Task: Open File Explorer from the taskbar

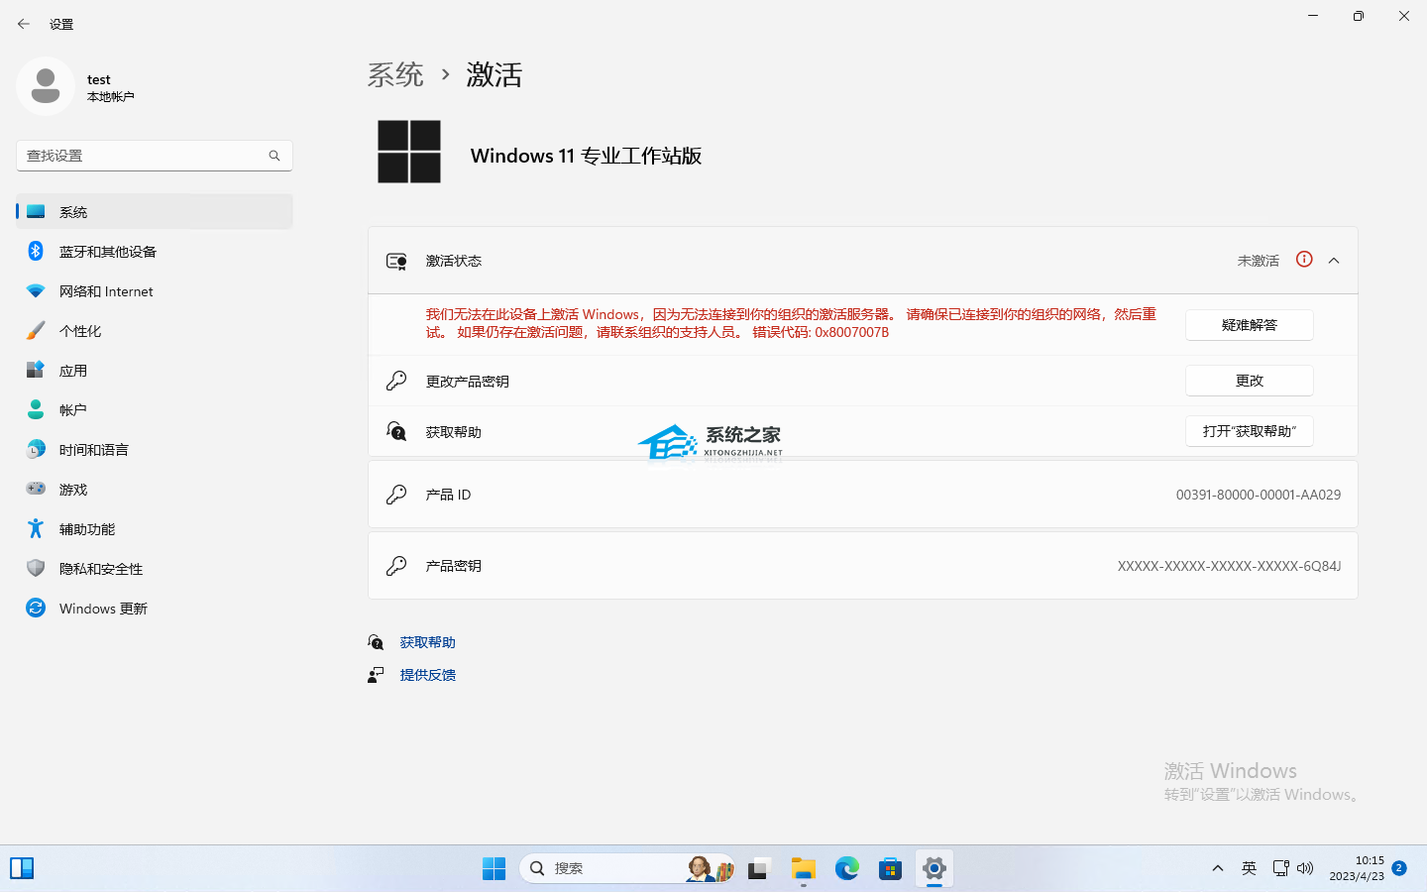Action: [x=803, y=868]
